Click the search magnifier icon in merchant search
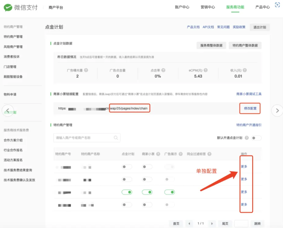 [116, 138]
